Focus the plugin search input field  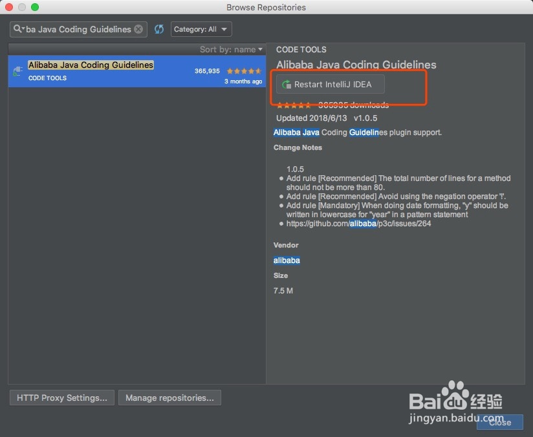tap(78, 29)
